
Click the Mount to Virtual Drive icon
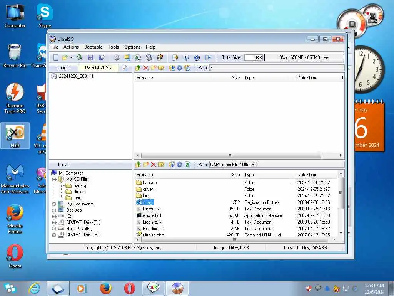[149, 57]
